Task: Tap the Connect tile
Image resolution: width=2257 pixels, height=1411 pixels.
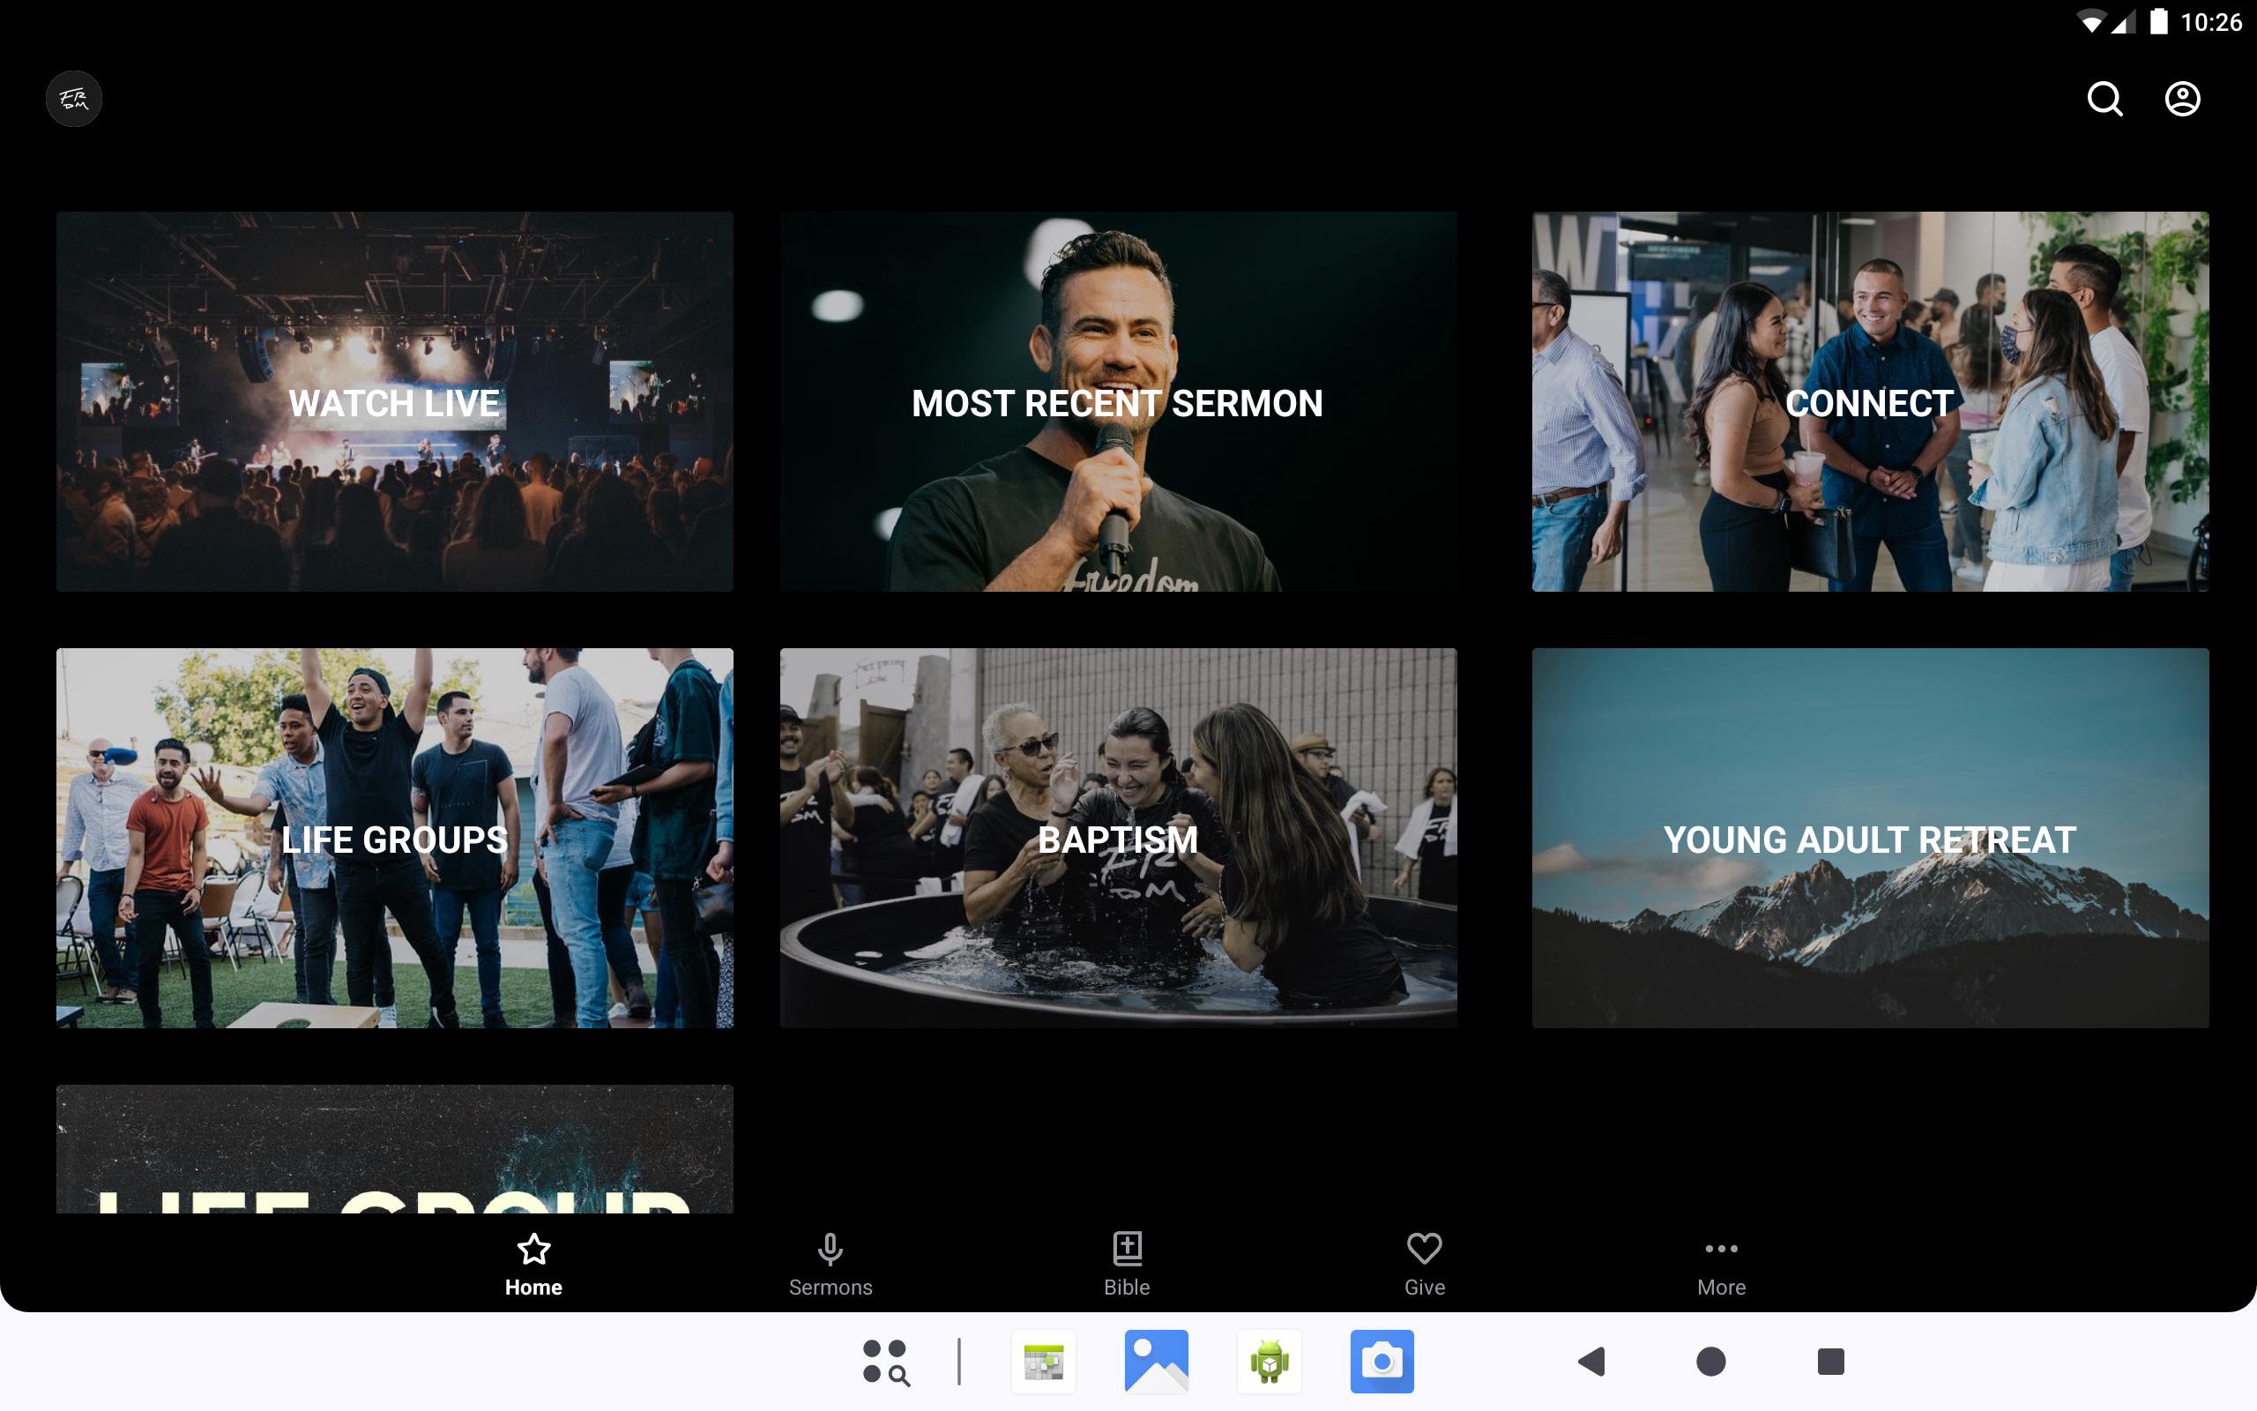Action: (x=1870, y=401)
